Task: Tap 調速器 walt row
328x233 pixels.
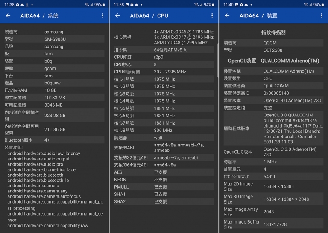Action: click(x=164, y=137)
